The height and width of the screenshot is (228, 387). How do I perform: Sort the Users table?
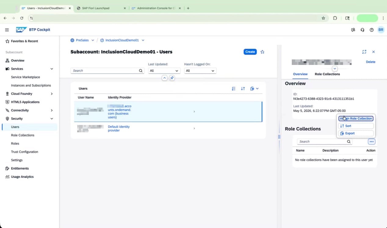[x=243, y=89]
